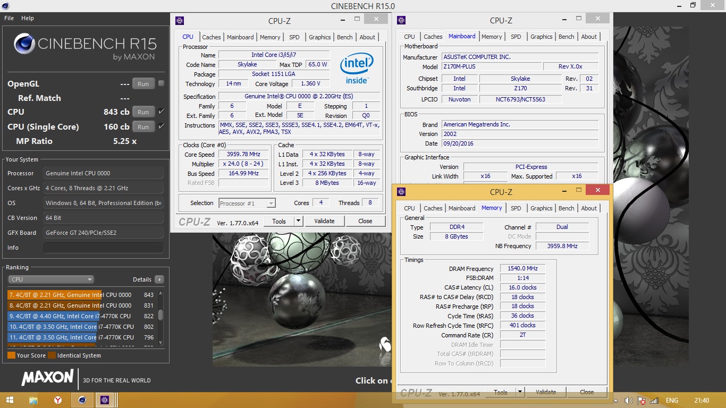
Task: Select the ranking row scoring 802
Action: [x=81, y=327]
